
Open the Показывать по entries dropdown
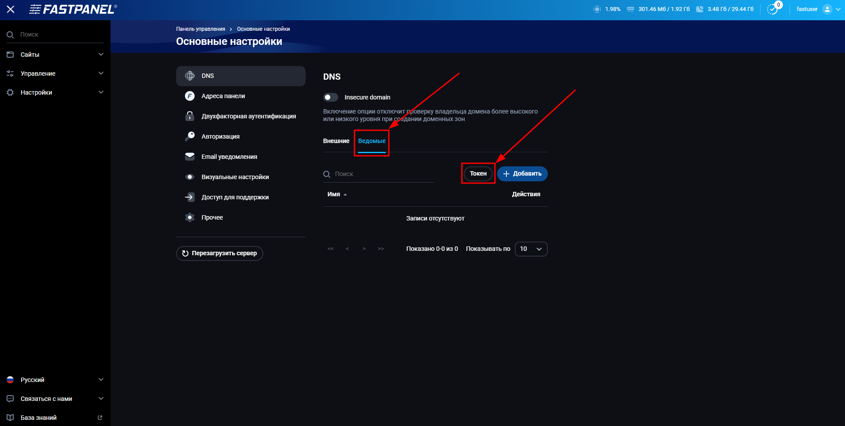pos(531,249)
